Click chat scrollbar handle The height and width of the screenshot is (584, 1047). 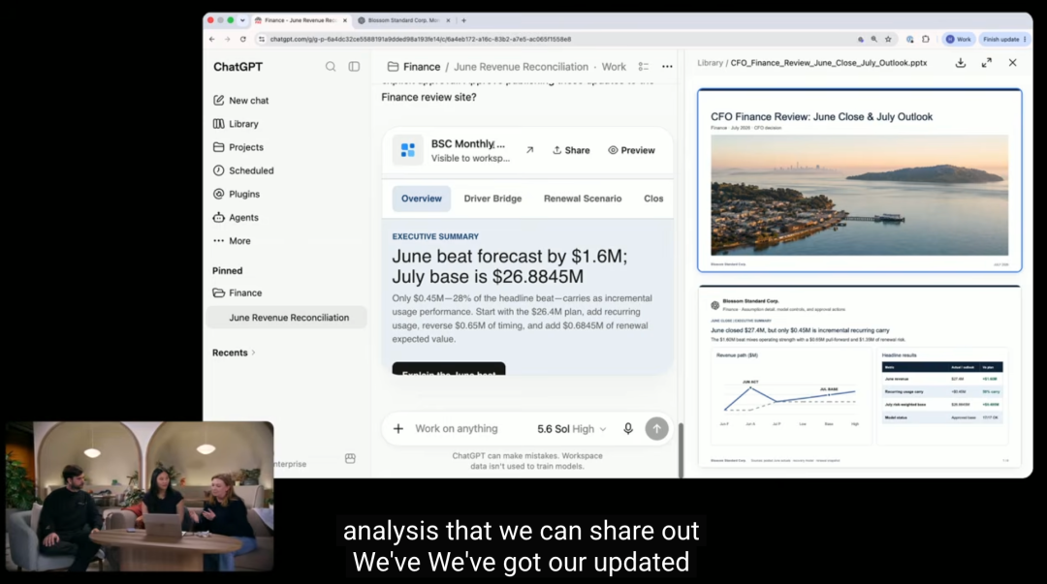pos(681,449)
